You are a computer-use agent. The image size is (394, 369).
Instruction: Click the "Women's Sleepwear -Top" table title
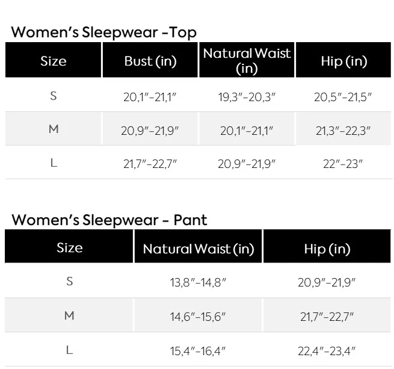click(104, 33)
